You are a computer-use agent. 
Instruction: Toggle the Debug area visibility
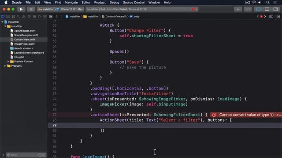tap(267, 9)
